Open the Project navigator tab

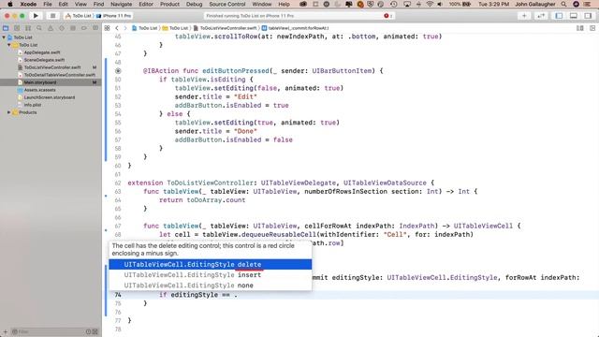pos(6,28)
